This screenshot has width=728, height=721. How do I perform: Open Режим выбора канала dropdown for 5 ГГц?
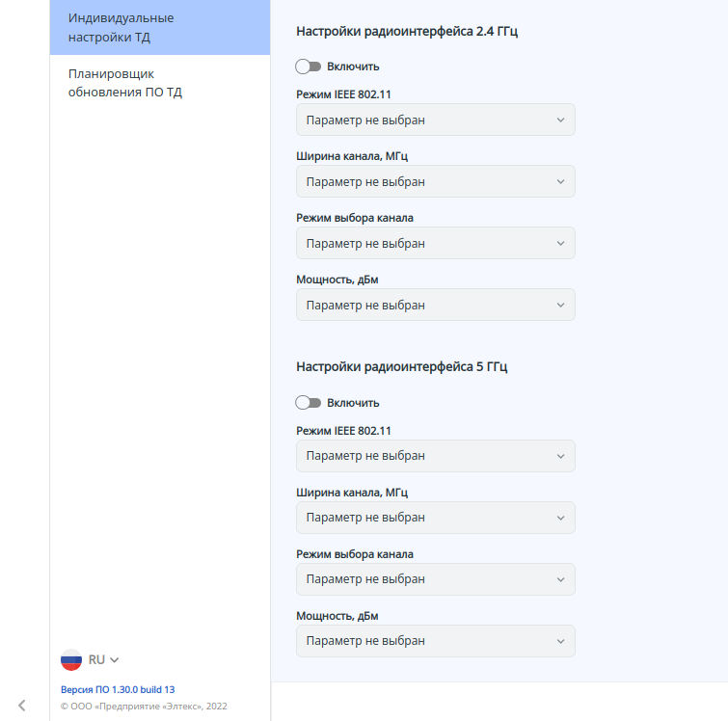(435, 579)
